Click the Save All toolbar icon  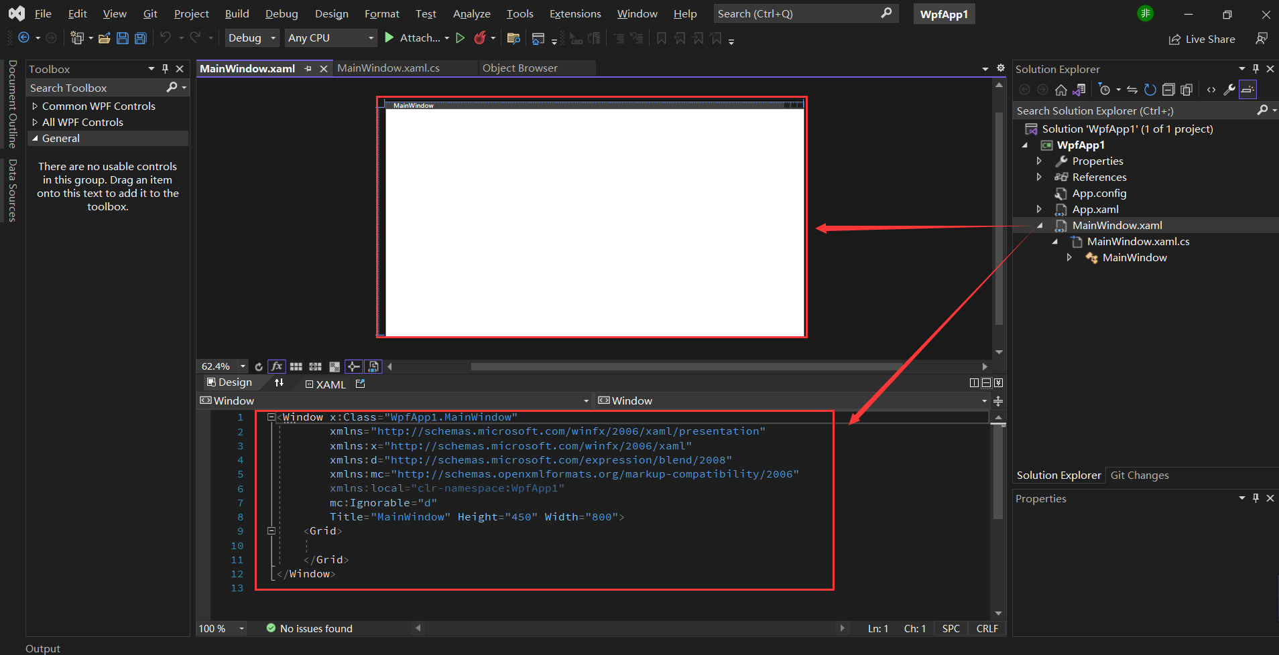point(141,38)
